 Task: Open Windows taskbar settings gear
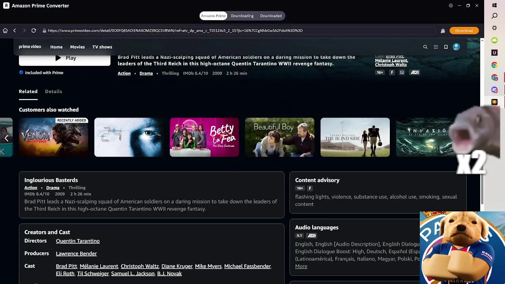494,28
